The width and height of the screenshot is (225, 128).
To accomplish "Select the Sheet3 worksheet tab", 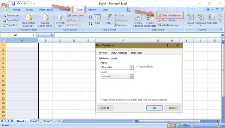I will (48, 121).
